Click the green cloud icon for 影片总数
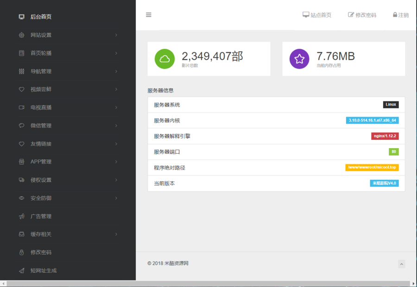This screenshot has height=287, width=417. pyautogui.click(x=164, y=59)
